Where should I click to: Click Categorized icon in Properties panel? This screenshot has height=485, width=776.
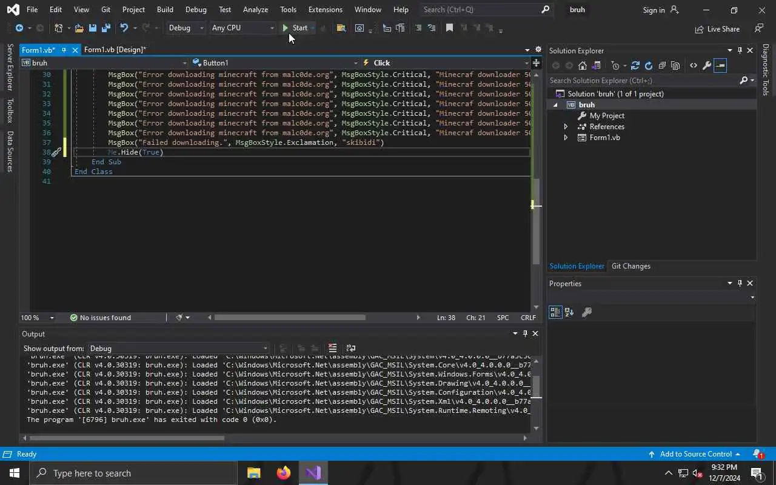click(555, 312)
